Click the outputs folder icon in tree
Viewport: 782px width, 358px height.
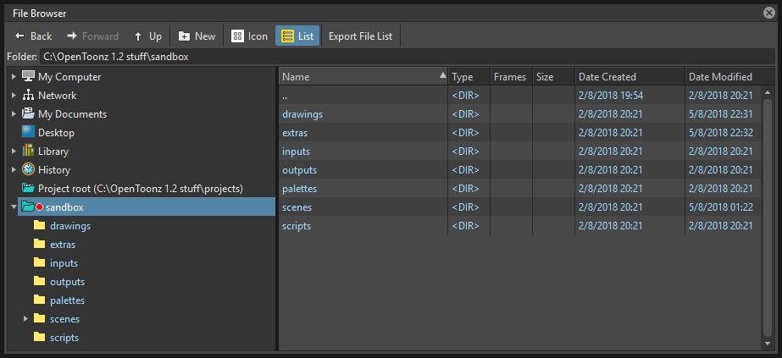[40, 281]
